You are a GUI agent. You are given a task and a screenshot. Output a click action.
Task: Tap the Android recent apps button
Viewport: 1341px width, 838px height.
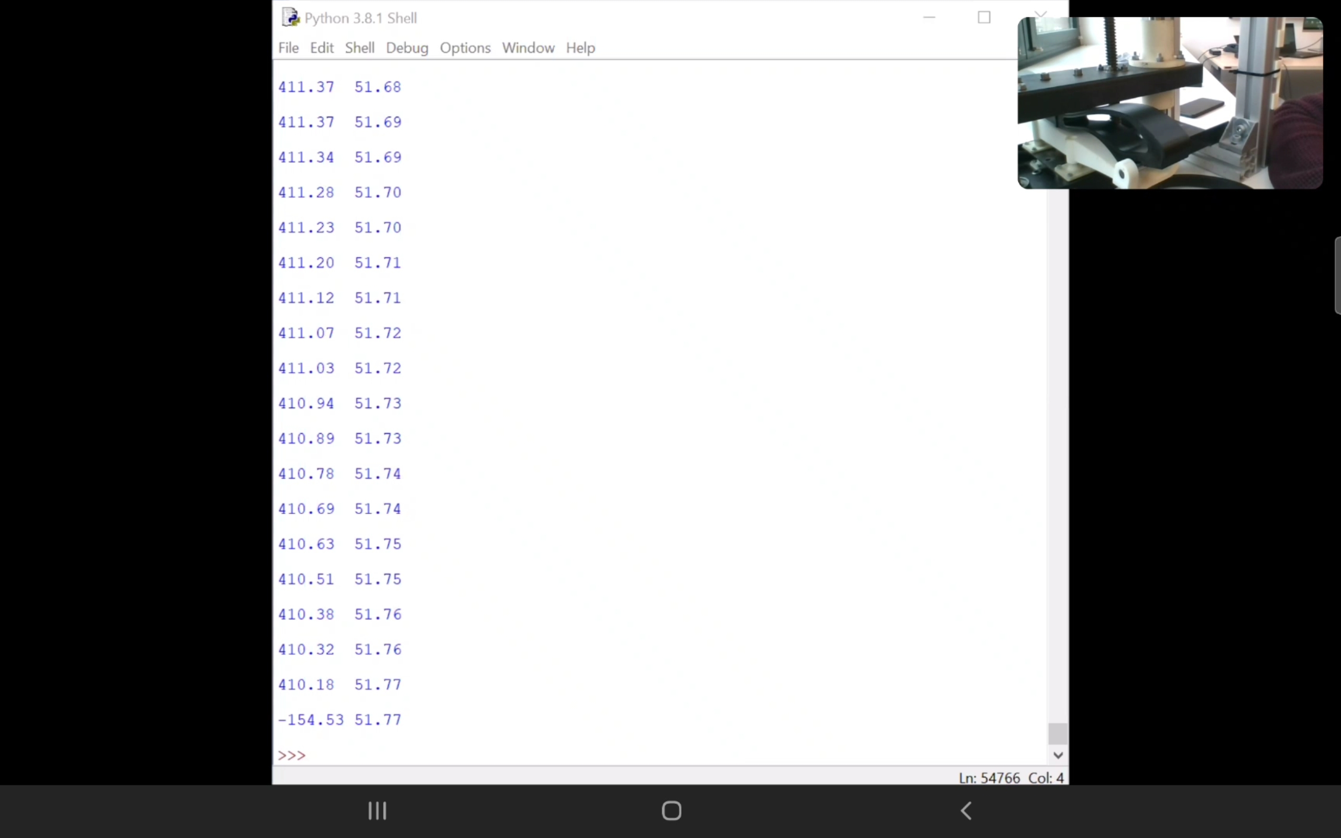(377, 810)
